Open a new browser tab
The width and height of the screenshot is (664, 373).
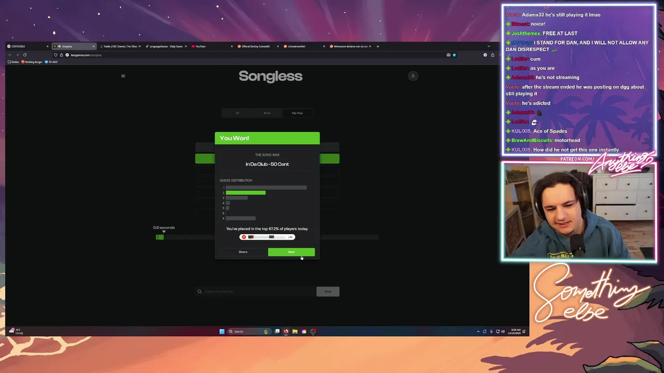378,46
